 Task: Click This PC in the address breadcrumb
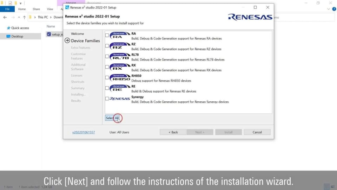[x=43, y=17]
